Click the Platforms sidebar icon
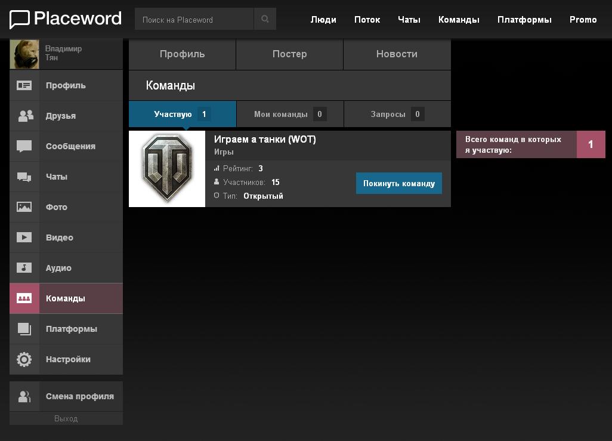Viewport: 612px width, 441px height. click(x=24, y=329)
